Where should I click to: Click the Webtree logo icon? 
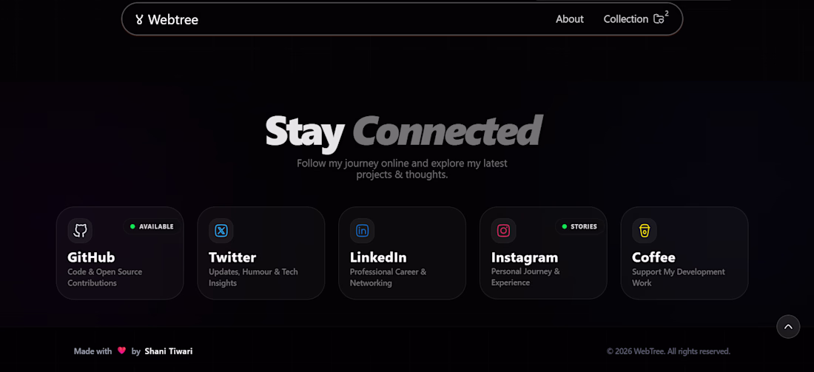click(139, 20)
